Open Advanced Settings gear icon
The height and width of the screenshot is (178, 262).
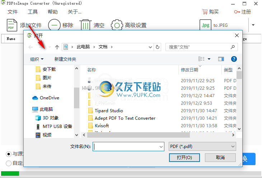coord(117,25)
